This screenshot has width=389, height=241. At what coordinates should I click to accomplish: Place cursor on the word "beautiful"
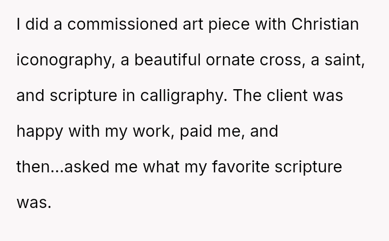(x=167, y=60)
